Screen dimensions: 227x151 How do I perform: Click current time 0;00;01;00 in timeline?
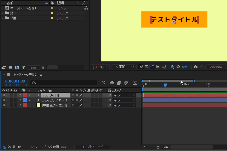tap(15, 81)
